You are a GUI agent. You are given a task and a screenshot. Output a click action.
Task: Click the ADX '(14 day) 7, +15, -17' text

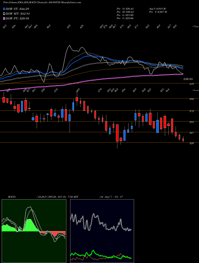(x=111, y=197)
